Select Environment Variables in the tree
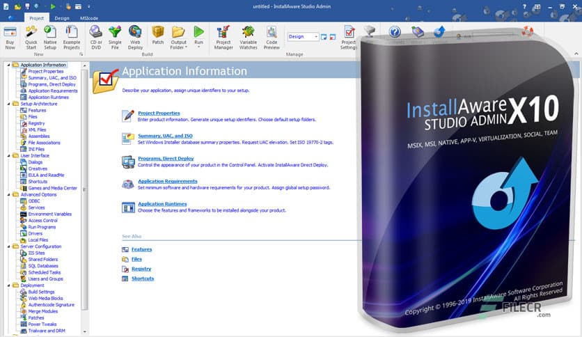 [49, 214]
